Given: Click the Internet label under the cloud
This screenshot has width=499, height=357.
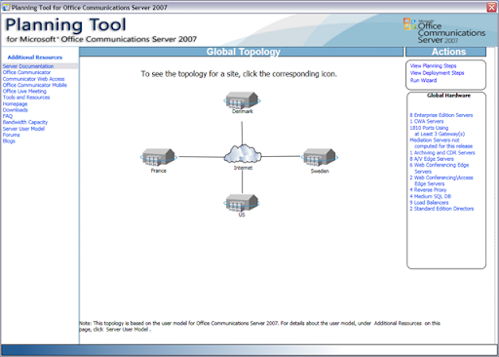Looking at the screenshot, I should click(x=243, y=168).
